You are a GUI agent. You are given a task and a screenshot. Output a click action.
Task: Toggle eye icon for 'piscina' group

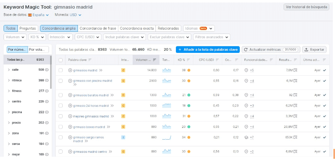pos(47,112)
